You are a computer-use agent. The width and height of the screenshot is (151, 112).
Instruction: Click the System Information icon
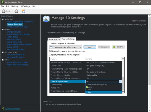coord(3,109)
